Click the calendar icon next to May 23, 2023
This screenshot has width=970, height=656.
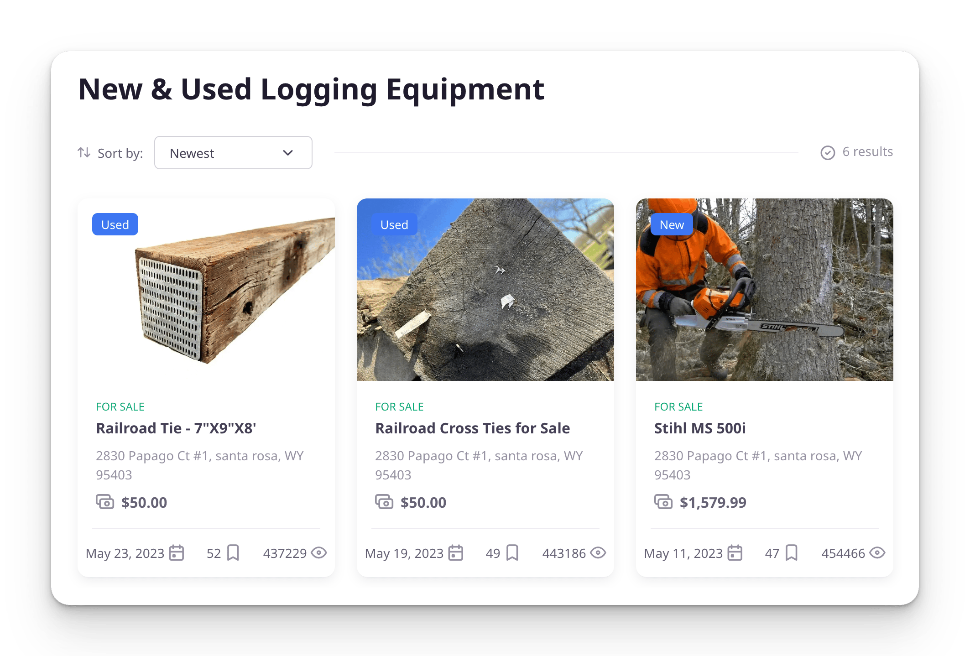177,553
